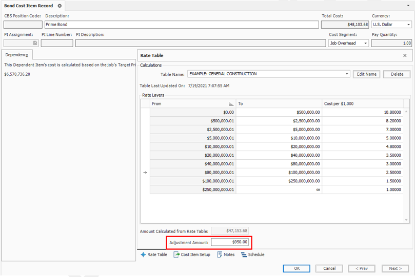Click the 7.00000 cost rate cell

click(x=362, y=130)
